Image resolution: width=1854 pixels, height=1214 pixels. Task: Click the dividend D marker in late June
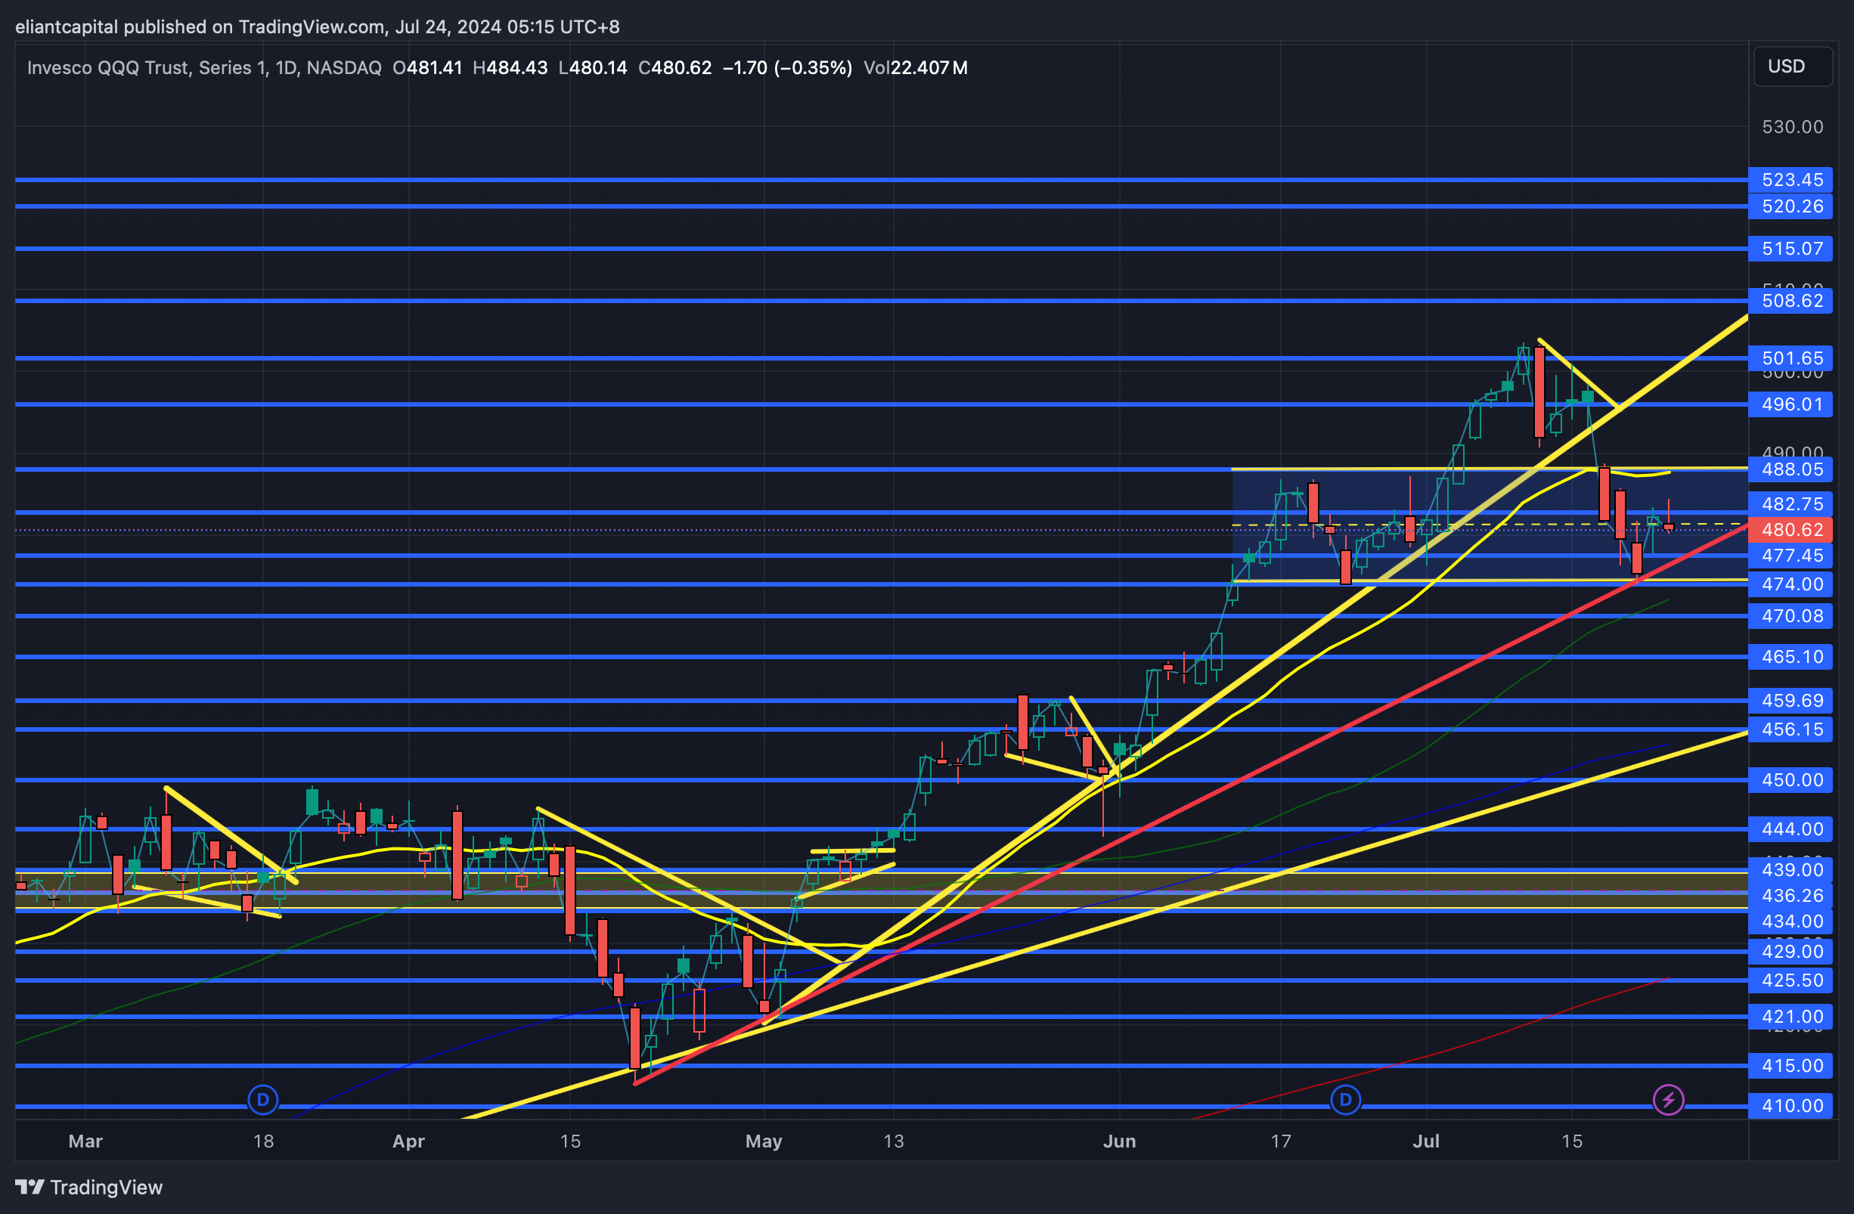pos(1345,1100)
